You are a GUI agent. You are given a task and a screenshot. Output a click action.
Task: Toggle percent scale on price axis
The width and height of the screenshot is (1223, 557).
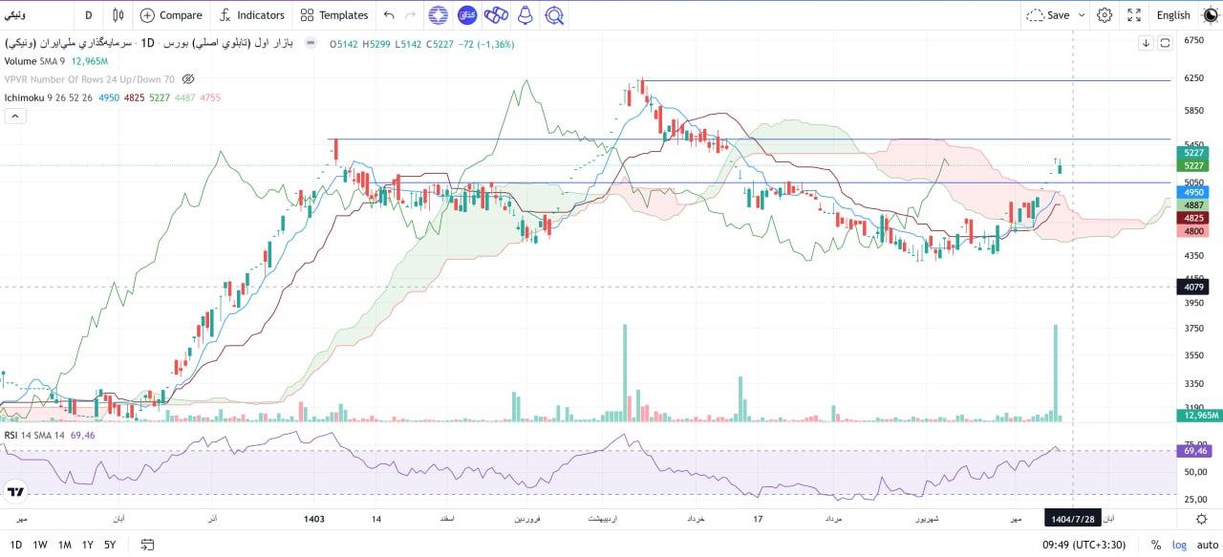(x=1156, y=545)
